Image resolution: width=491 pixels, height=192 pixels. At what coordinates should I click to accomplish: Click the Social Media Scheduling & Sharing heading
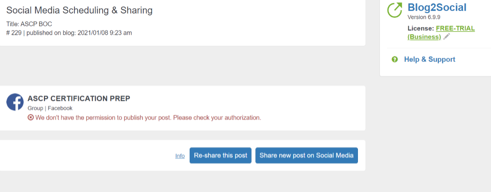pyautogui.click(x=80, y=10)
